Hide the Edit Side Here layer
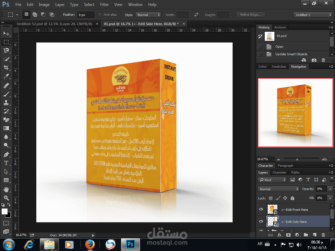Screen dimensions: 335x251 pyautogui.click(x=261, y=221)
